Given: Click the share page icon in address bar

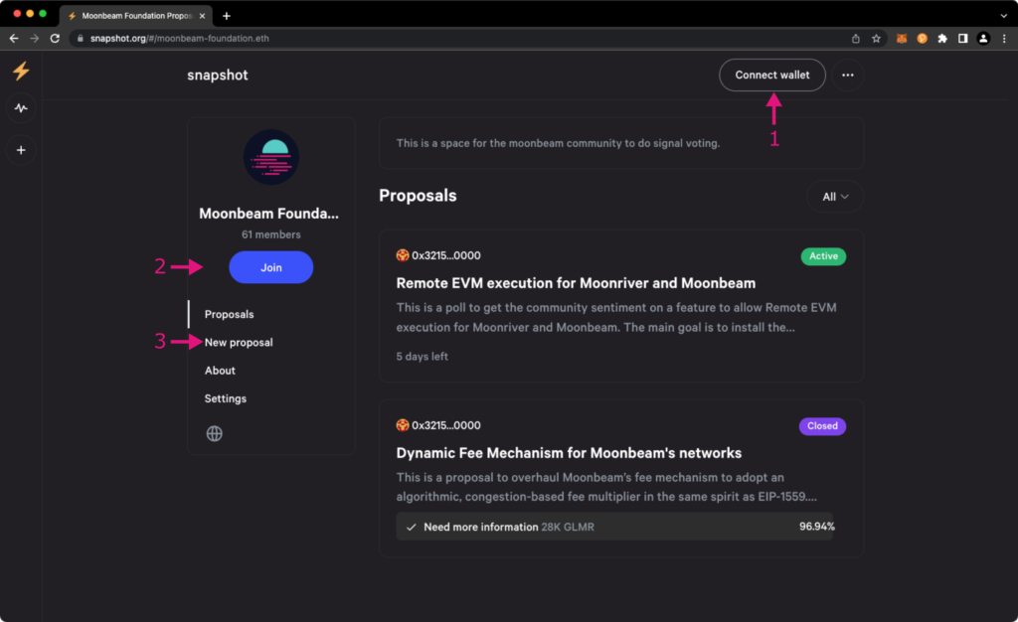Looking at the screenshot, I should coord(856,39).
